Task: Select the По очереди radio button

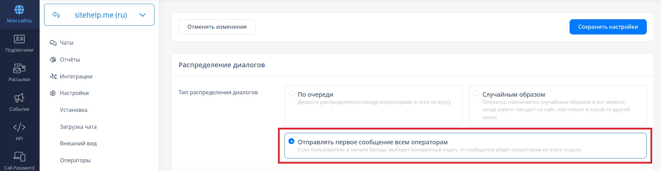Action: [291, 94]
